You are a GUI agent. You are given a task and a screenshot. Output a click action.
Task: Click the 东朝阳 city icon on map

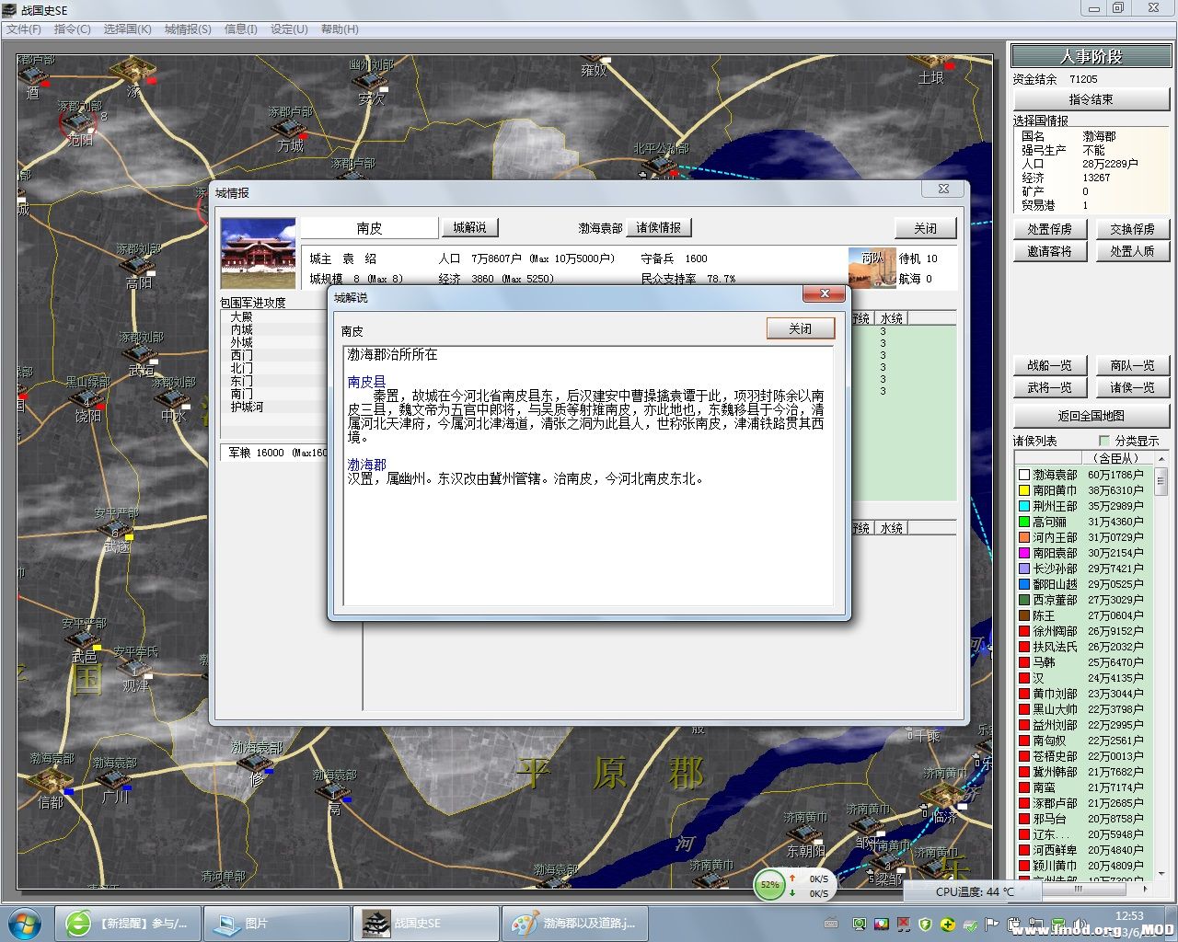click(x=803, y=833)
